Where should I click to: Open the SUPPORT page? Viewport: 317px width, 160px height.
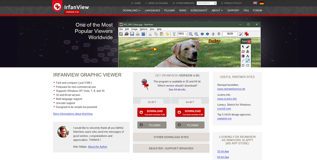(x=233, y=11)
